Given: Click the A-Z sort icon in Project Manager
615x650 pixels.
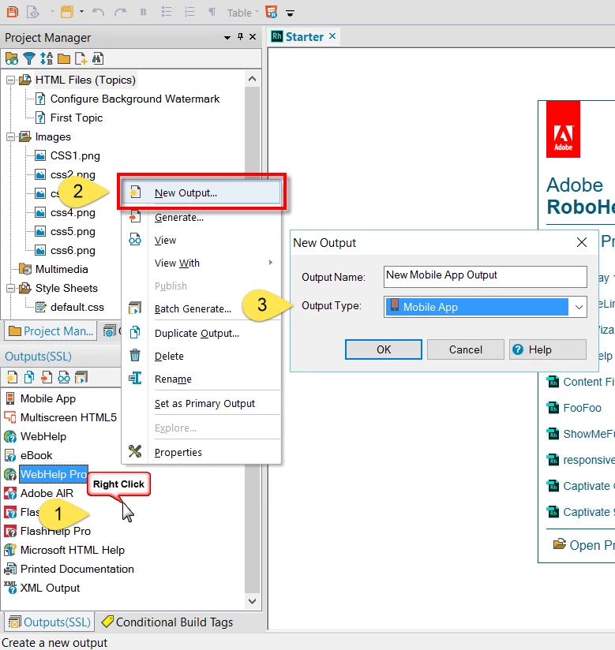Looking at the screenshot, I should click(46, 58).
